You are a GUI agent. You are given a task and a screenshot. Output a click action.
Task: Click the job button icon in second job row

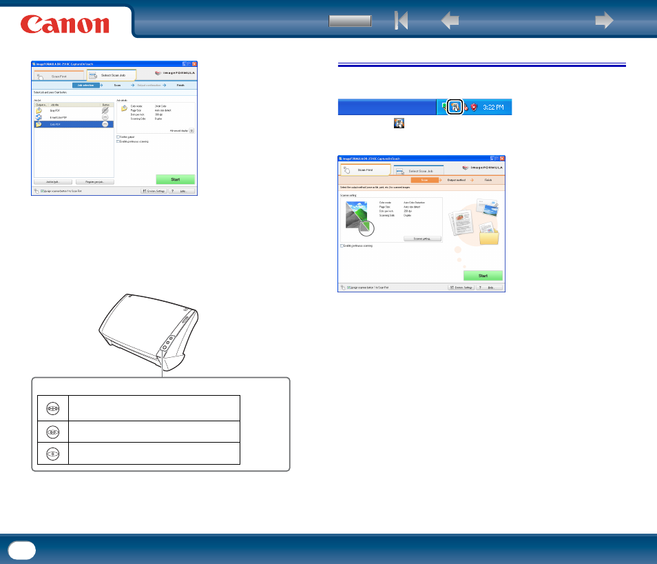pos(105,117)
